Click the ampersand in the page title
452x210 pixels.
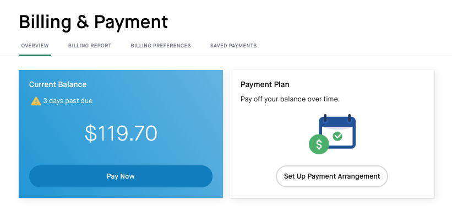83,22
